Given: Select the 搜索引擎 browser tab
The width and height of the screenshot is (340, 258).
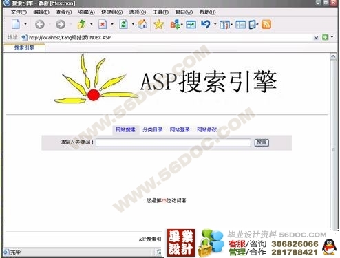Looking at the screenshot, I should pos(24,47).
